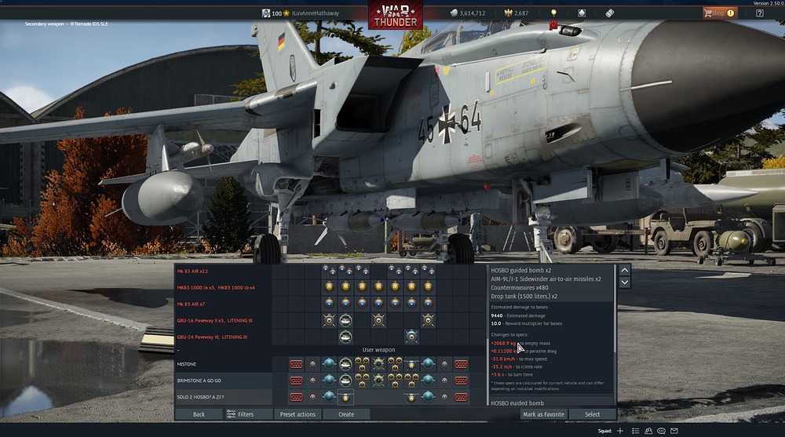The width and height of the screenshot is (785, 437).
Task: Click the Create button
Action: tap(346, 414)
